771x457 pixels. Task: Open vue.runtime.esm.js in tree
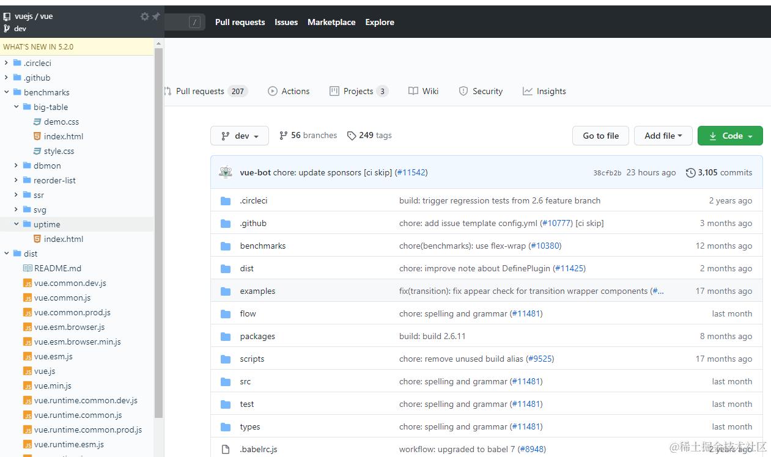[x=69, y=444]
